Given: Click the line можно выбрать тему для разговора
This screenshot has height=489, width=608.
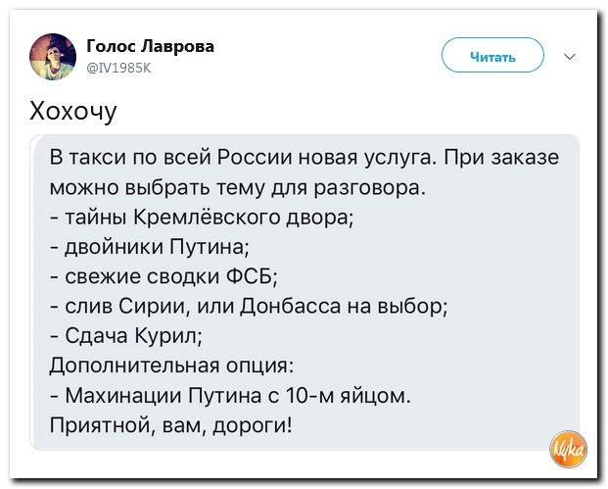Looking at the screenshot, I should (x=238, y=188).
